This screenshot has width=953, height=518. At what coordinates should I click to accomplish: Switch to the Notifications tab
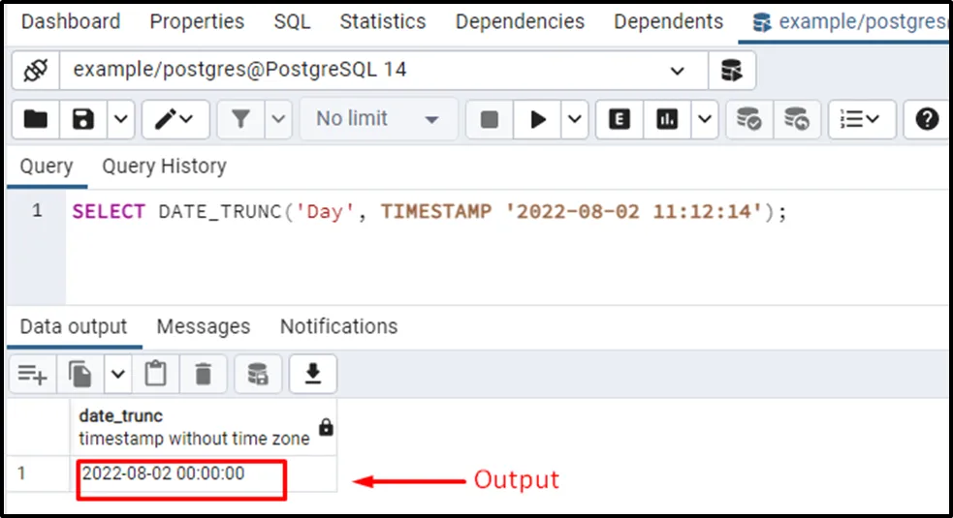(338, 327)
